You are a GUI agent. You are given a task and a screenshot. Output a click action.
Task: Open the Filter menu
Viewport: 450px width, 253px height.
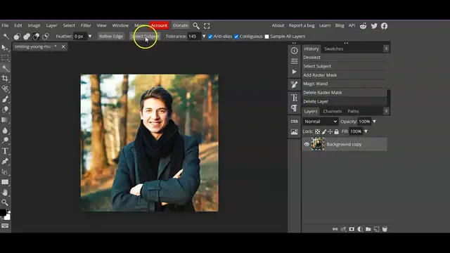click(86, 25)
